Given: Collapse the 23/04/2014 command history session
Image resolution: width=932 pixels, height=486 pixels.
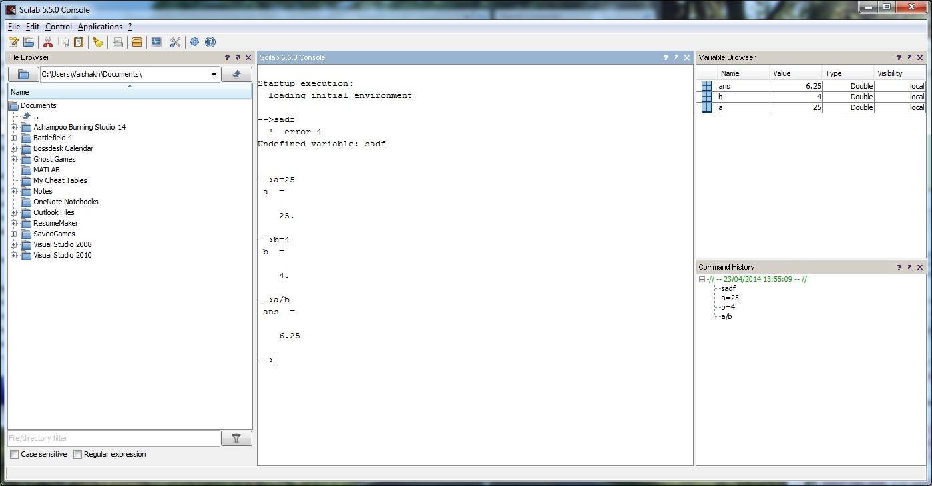Looking at the screenshot, I should (x=702, y=280).
